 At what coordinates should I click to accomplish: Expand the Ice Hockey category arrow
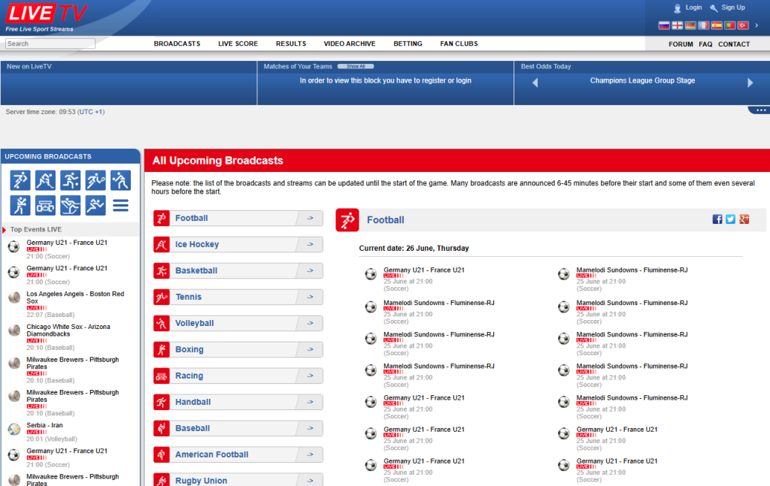point(310,244)
